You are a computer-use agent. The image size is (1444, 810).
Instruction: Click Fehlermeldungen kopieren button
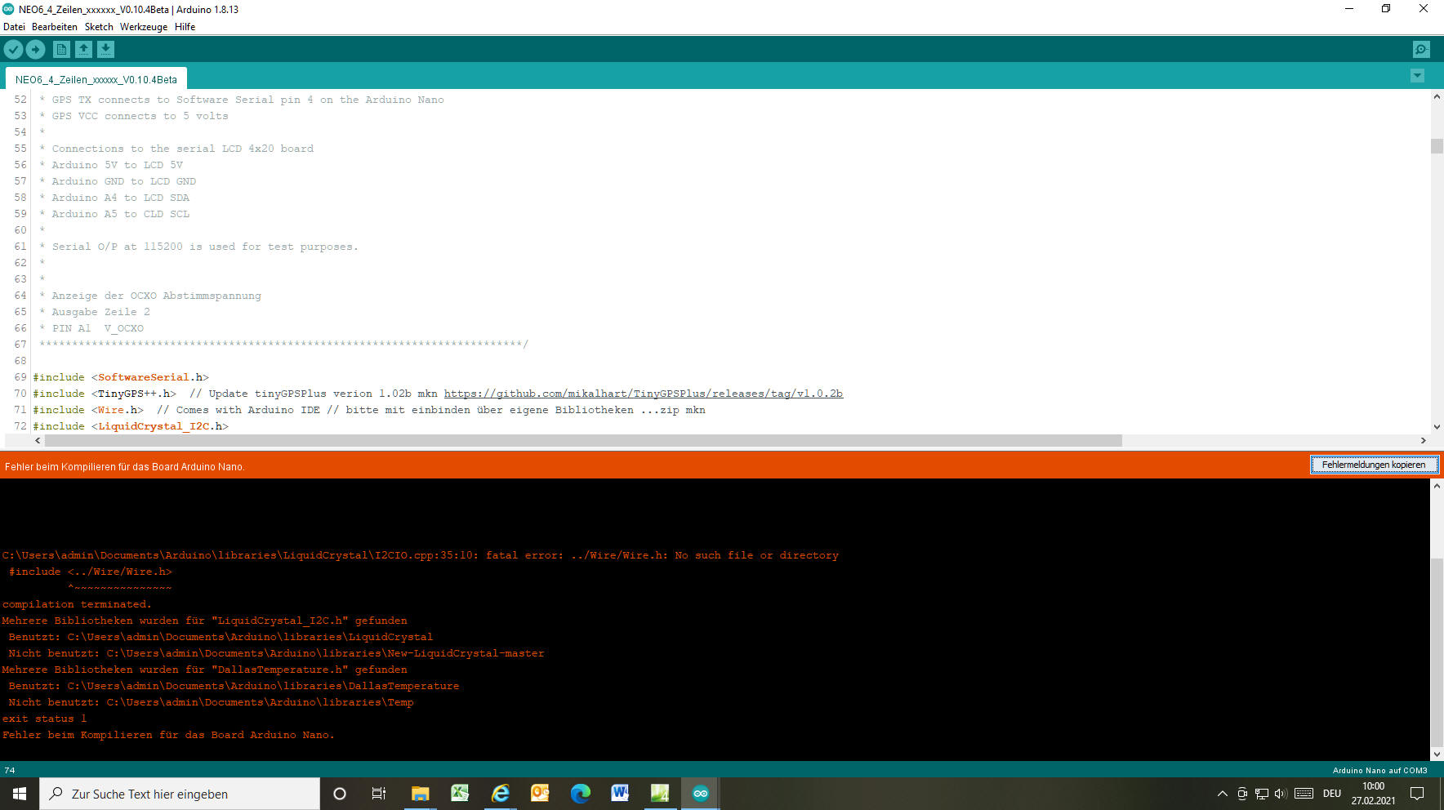(1374, 465)
